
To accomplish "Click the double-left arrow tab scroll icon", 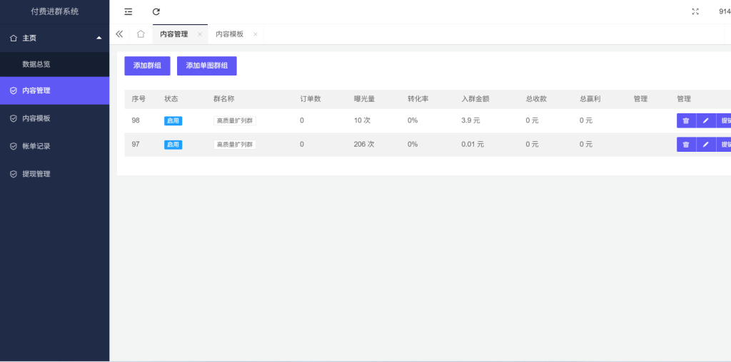I will pyautogui.click(x=119, y=34).
